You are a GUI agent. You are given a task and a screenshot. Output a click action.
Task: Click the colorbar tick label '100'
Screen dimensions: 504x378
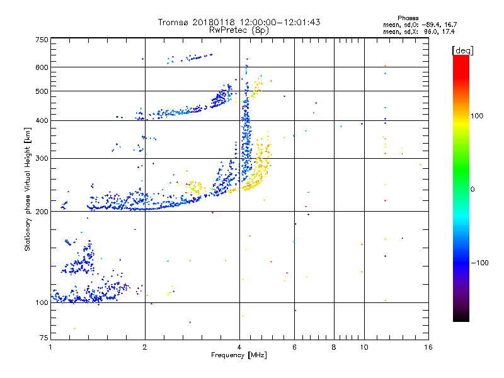coord(477,116)
